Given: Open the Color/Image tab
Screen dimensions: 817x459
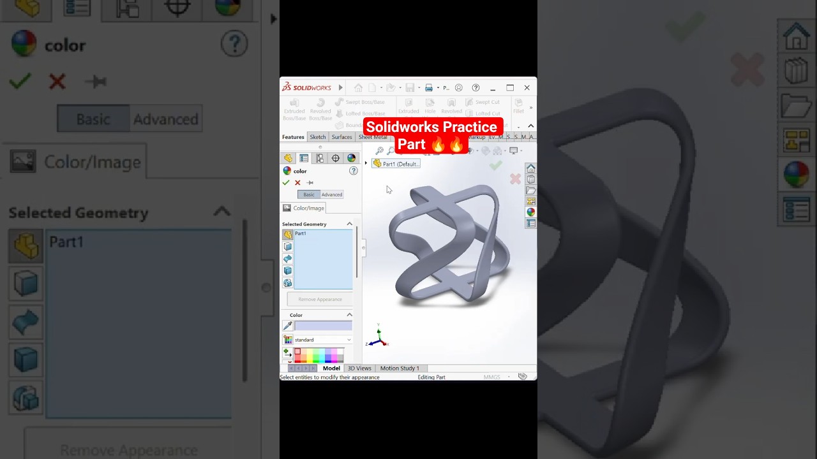Looking at the screenshot, I should tap(304, 208).
